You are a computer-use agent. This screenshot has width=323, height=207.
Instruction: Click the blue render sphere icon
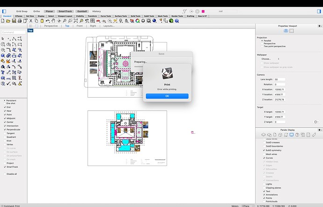coord(154,21)
